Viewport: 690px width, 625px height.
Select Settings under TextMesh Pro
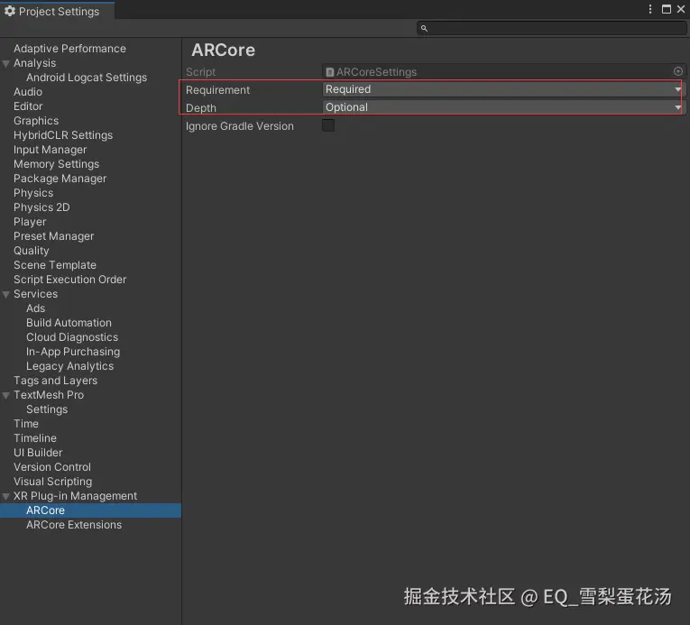pyautogui.click(x=47, y=409)
